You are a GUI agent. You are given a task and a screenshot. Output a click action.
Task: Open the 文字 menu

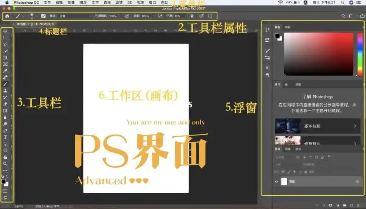(x=95, y=3)
